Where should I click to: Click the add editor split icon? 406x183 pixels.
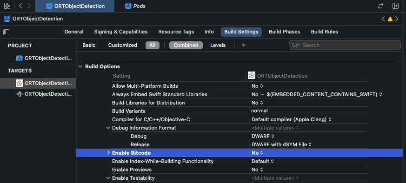[x=395, y=6]
